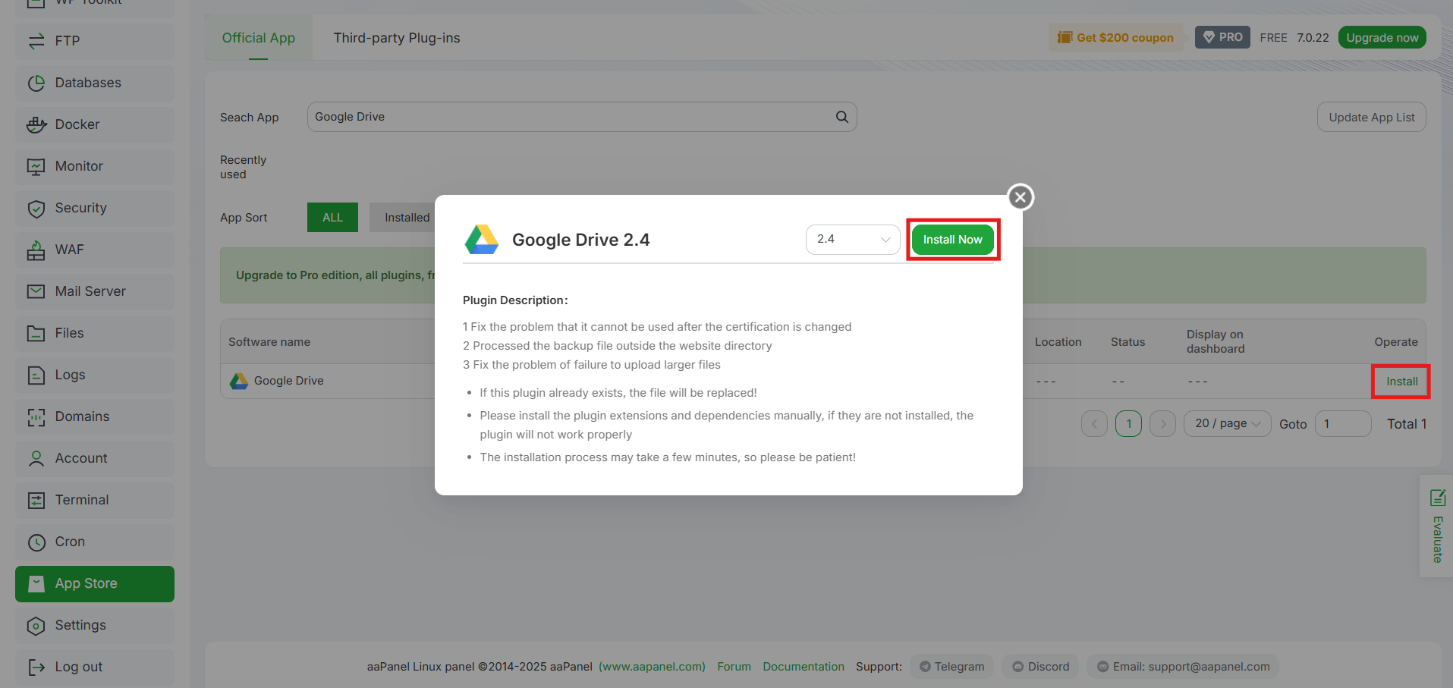Click the Discord support icon
This screenshot has width=1453, height=688.
click(1019, 666)
